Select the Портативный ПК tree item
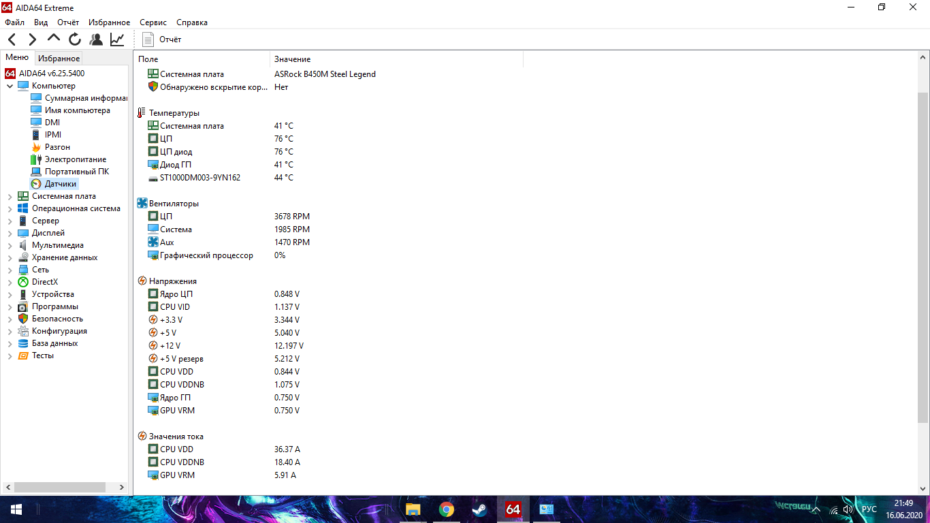This screenshot has width=930, height=523. (x=70, y=172)
